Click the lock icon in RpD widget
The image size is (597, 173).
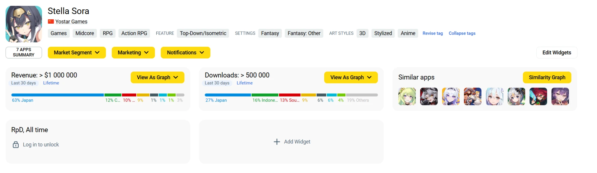point(16,145)
